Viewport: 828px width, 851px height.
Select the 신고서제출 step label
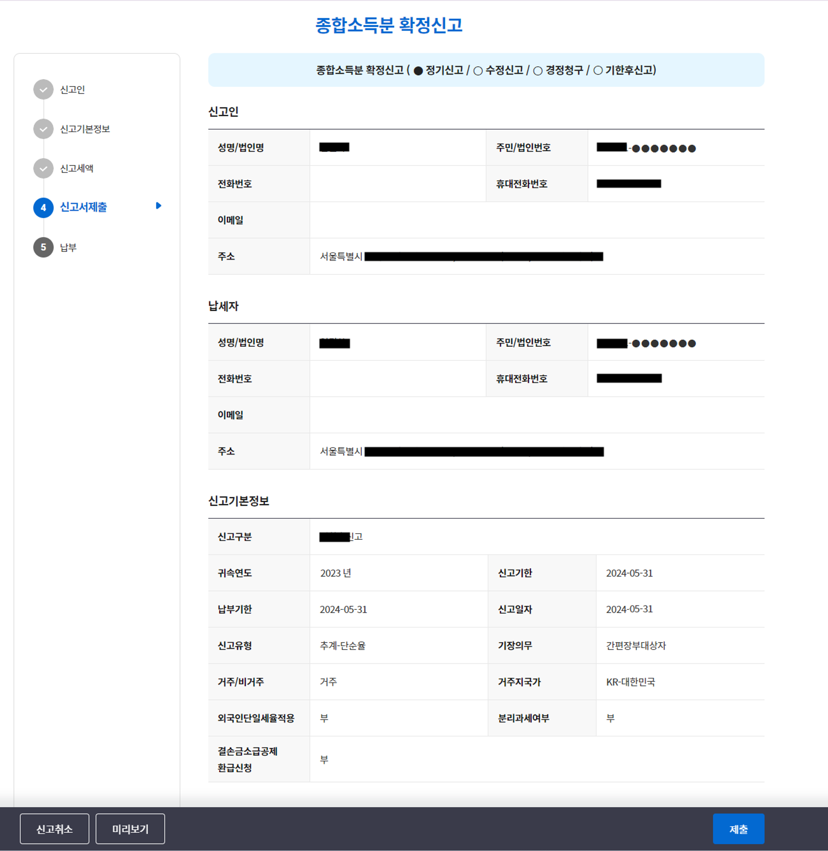click(x=84, y=207)
